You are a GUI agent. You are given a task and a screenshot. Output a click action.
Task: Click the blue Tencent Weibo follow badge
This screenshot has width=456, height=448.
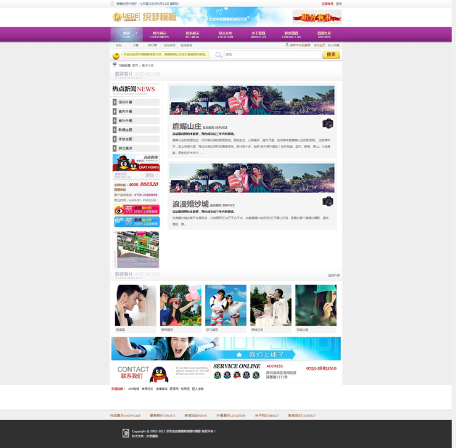(x=136, y=222)
